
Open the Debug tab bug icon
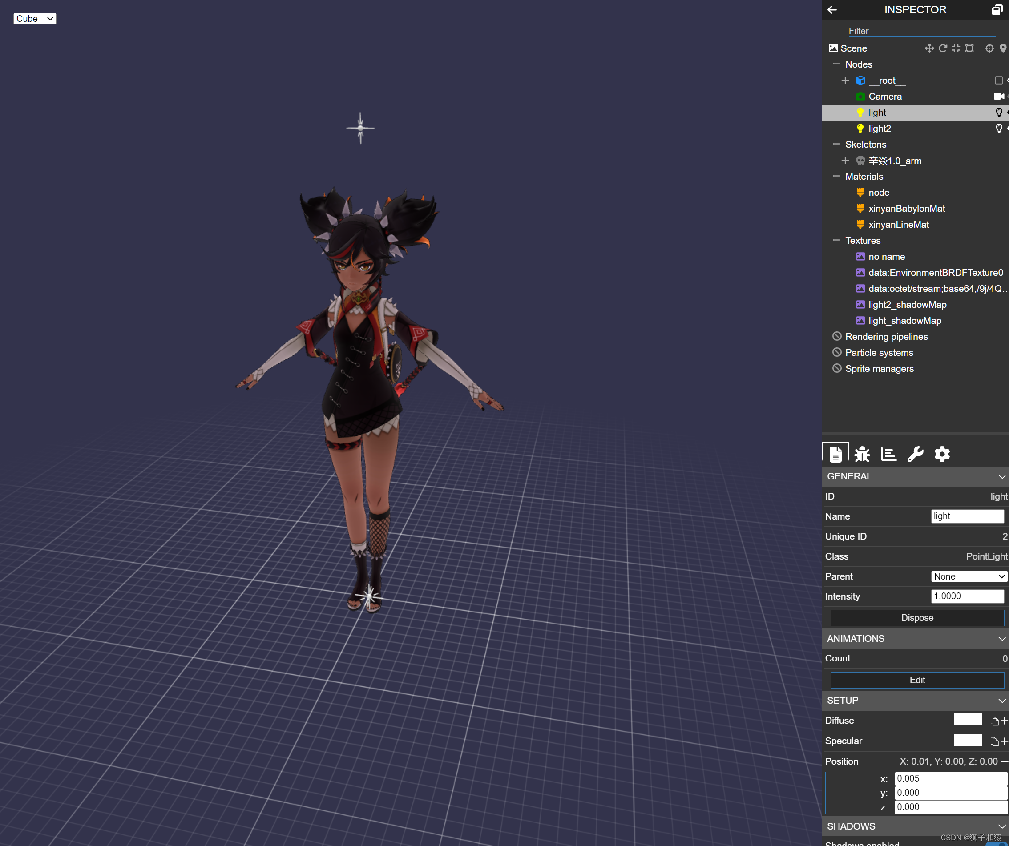(862, 454)
